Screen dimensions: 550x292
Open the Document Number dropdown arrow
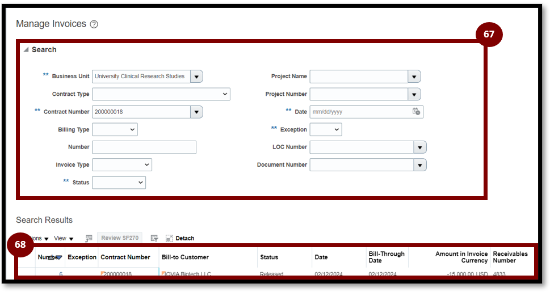(420, 165)
